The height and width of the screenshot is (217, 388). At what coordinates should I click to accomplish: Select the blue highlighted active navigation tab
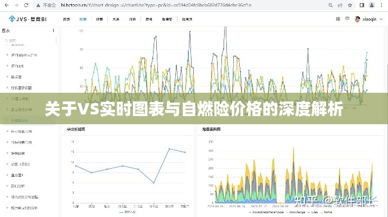coord(83,20)
